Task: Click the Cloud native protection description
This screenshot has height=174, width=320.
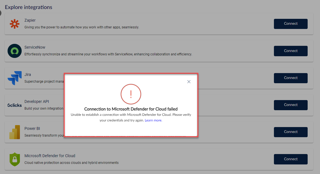Action: 71,162
